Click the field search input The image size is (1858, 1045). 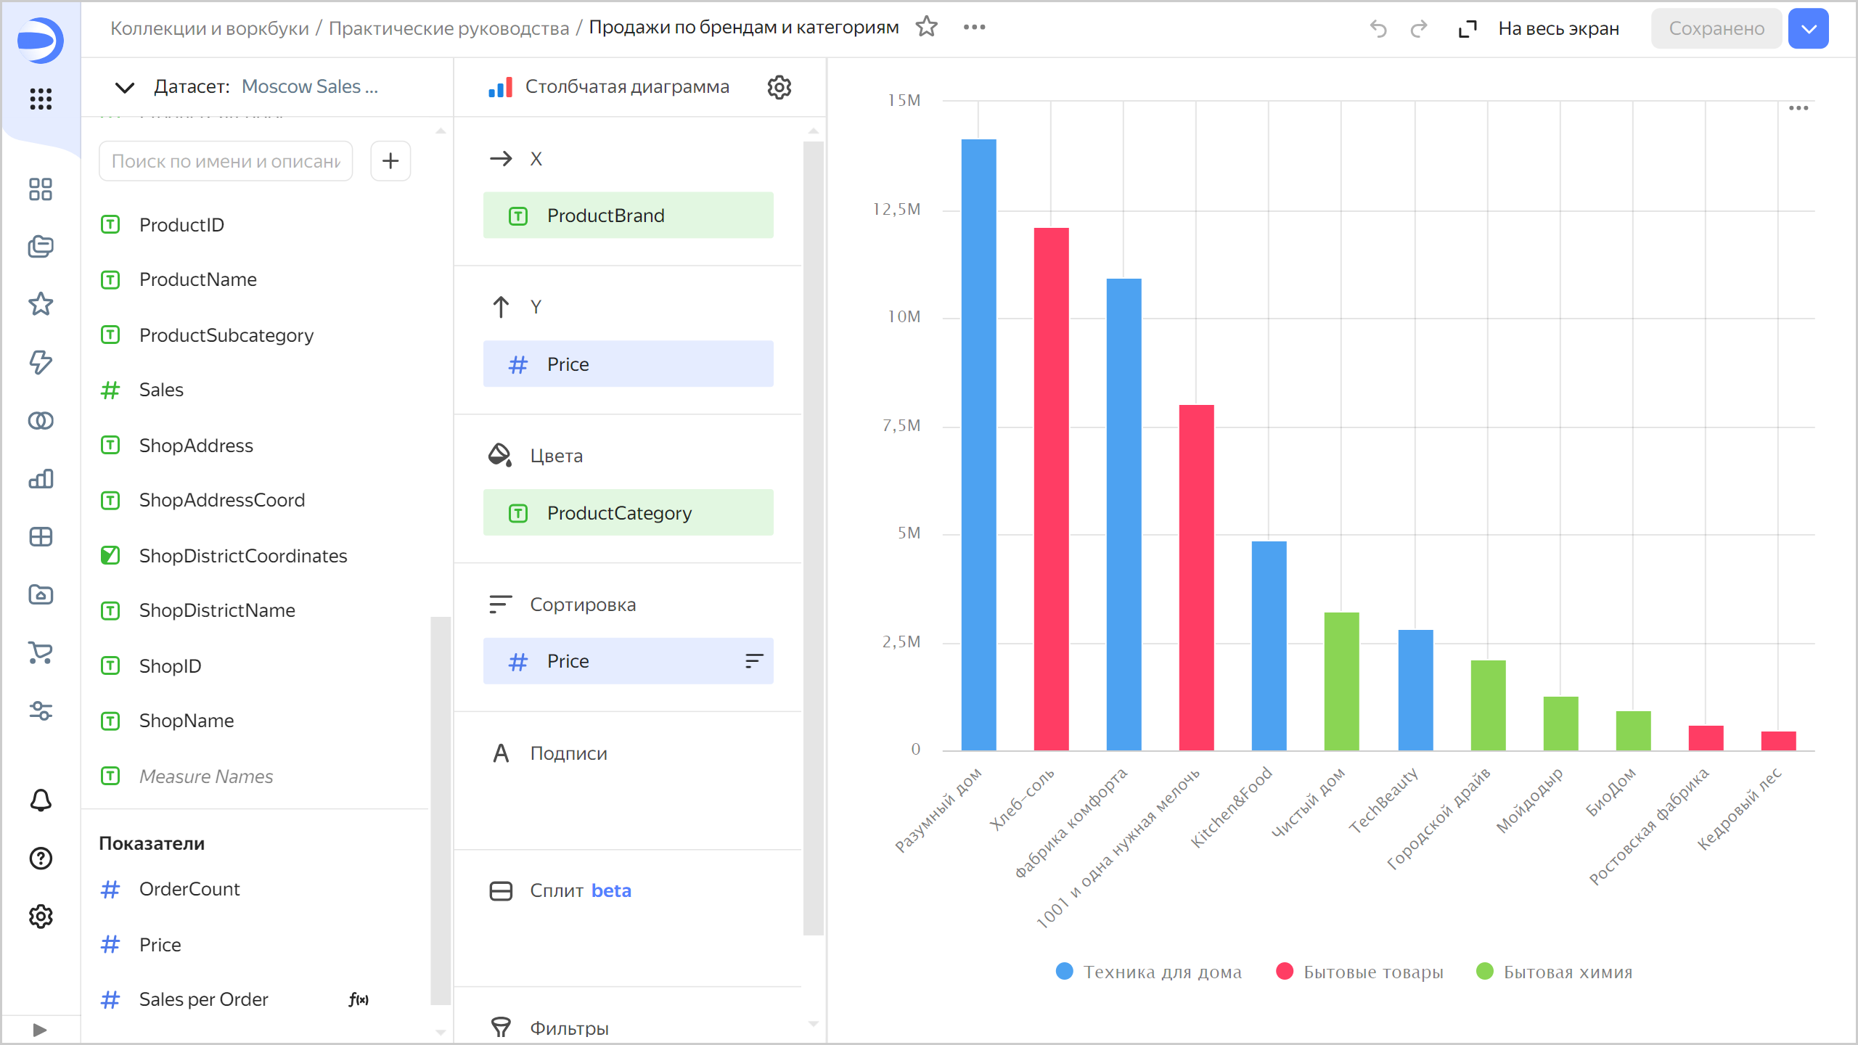click(226, 161)
